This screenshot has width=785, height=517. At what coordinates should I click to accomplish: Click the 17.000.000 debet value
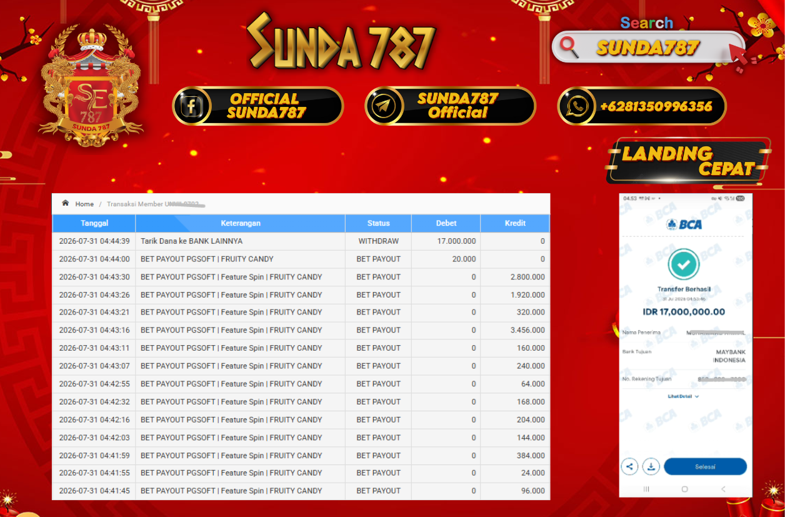[456, 241]
